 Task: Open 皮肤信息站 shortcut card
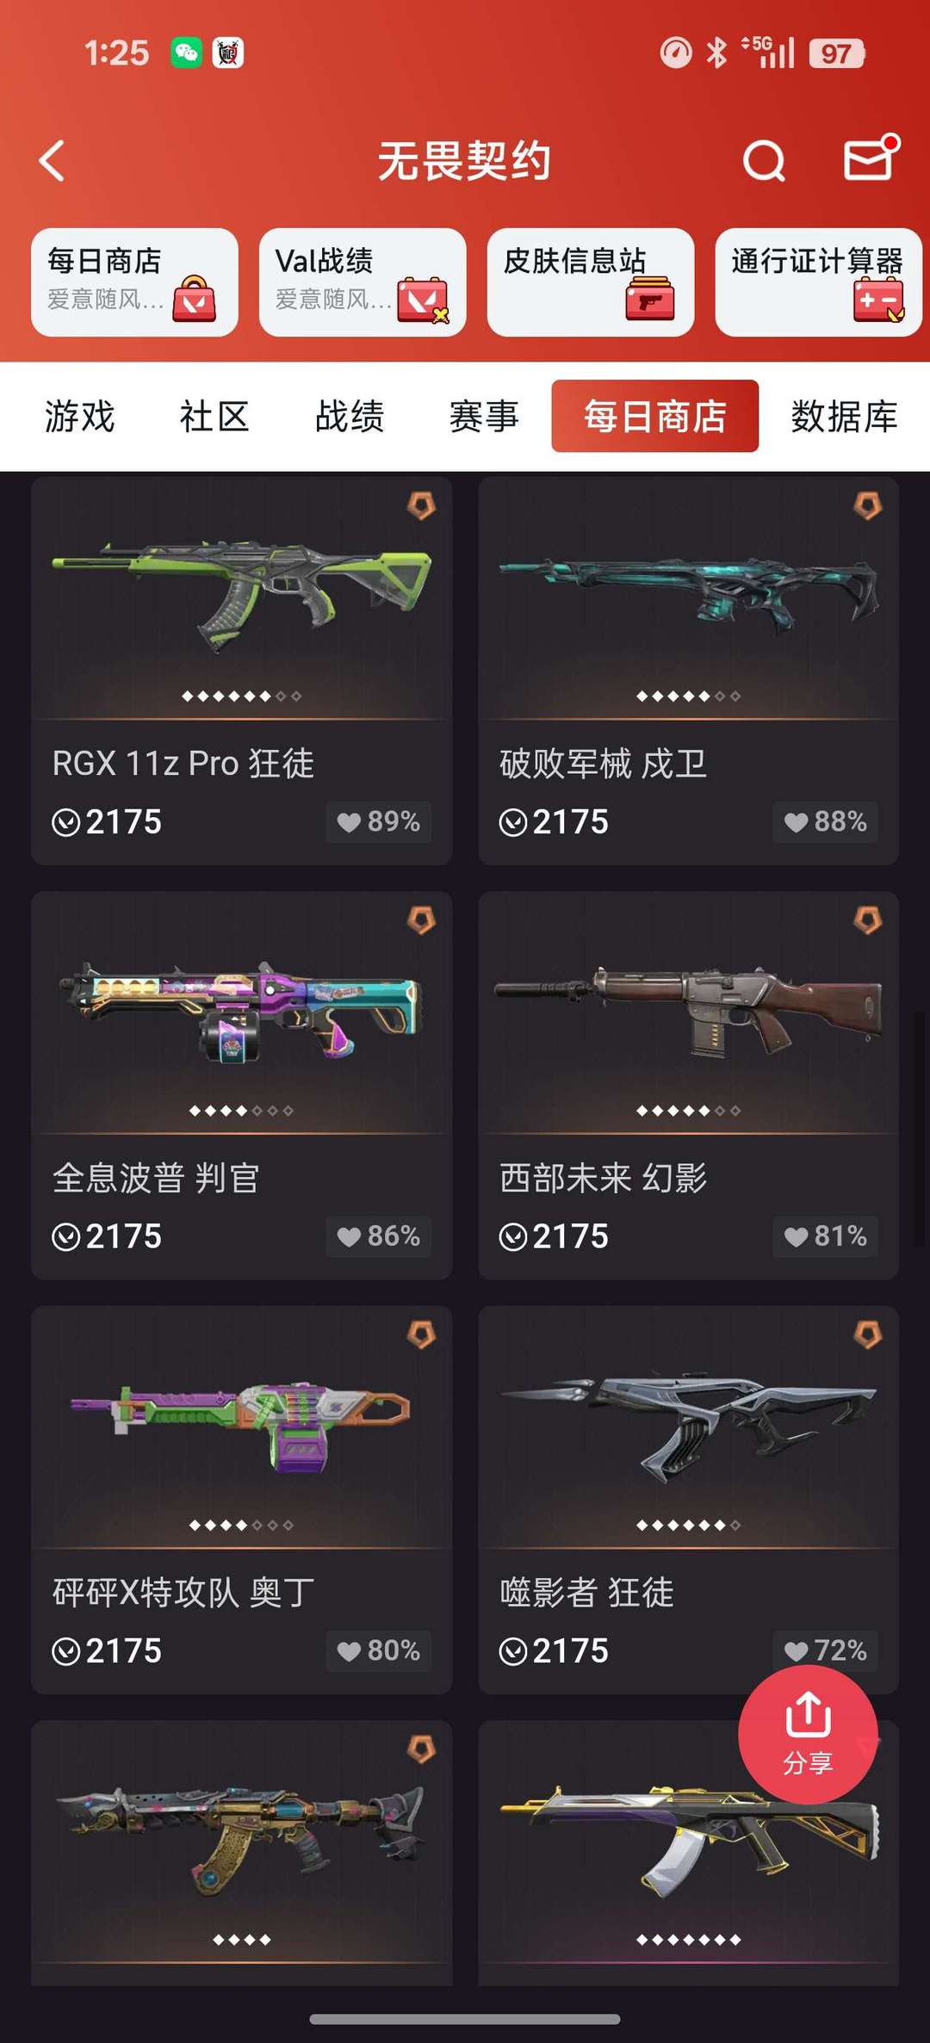(591, 282)
